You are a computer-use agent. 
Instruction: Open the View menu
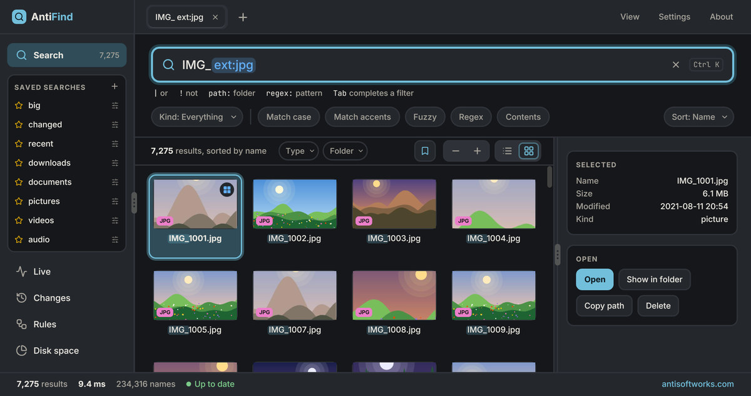pyautogui.click(x=630, y=17)
